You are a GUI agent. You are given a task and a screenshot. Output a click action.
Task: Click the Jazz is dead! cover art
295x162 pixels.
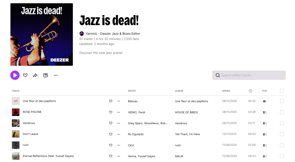41,34
